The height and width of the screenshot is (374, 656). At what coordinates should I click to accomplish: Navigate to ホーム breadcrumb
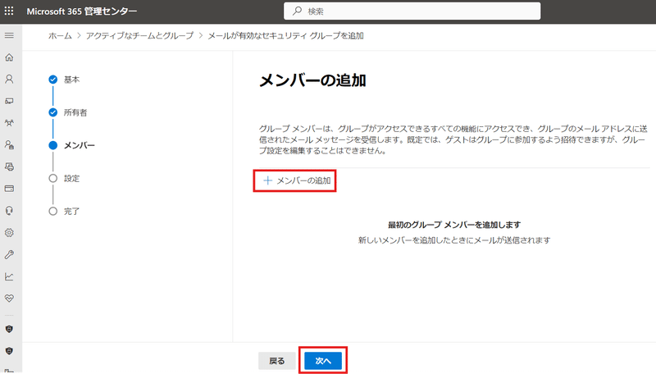pos(60,36)
